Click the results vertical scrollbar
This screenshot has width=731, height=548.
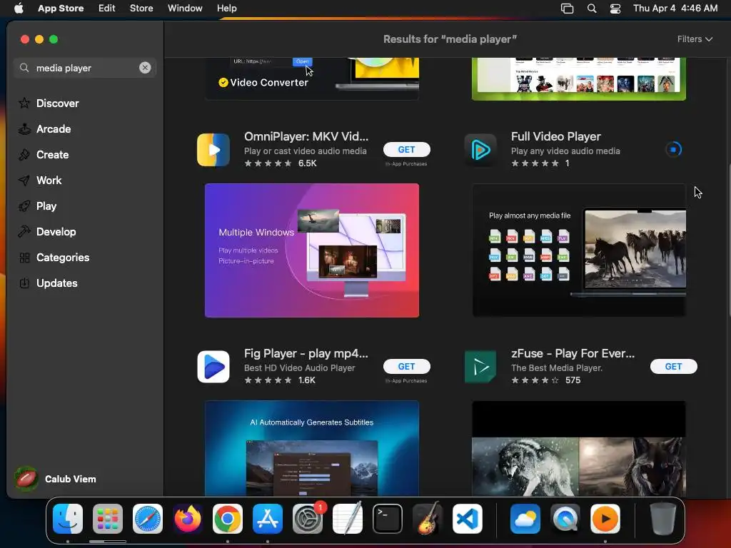(729, 240)
